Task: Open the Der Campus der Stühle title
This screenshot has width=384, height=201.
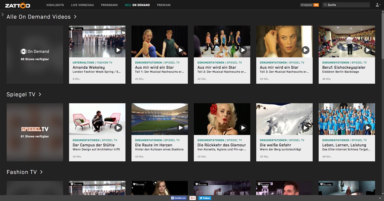Action: [x=93, y=145]
